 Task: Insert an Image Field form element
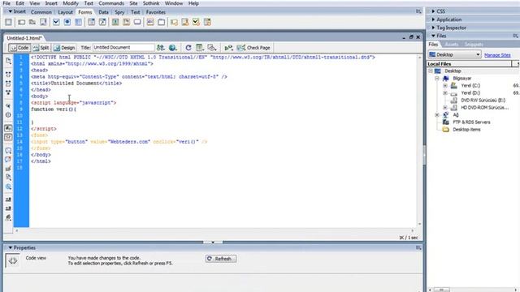point(115,22)
